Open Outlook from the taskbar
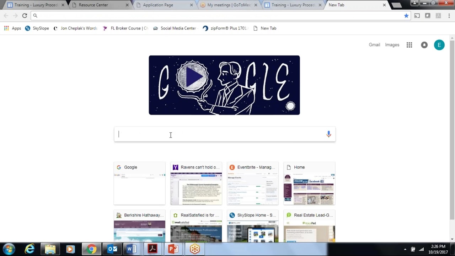 (x=112, y=249)
